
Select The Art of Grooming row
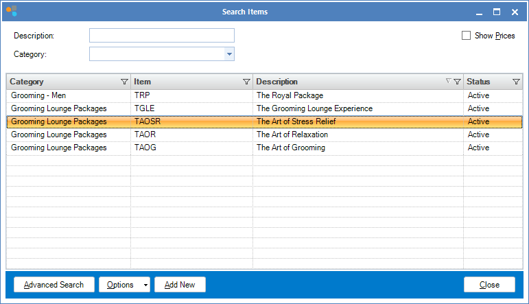pyautogui.click(x=291, y=148)
